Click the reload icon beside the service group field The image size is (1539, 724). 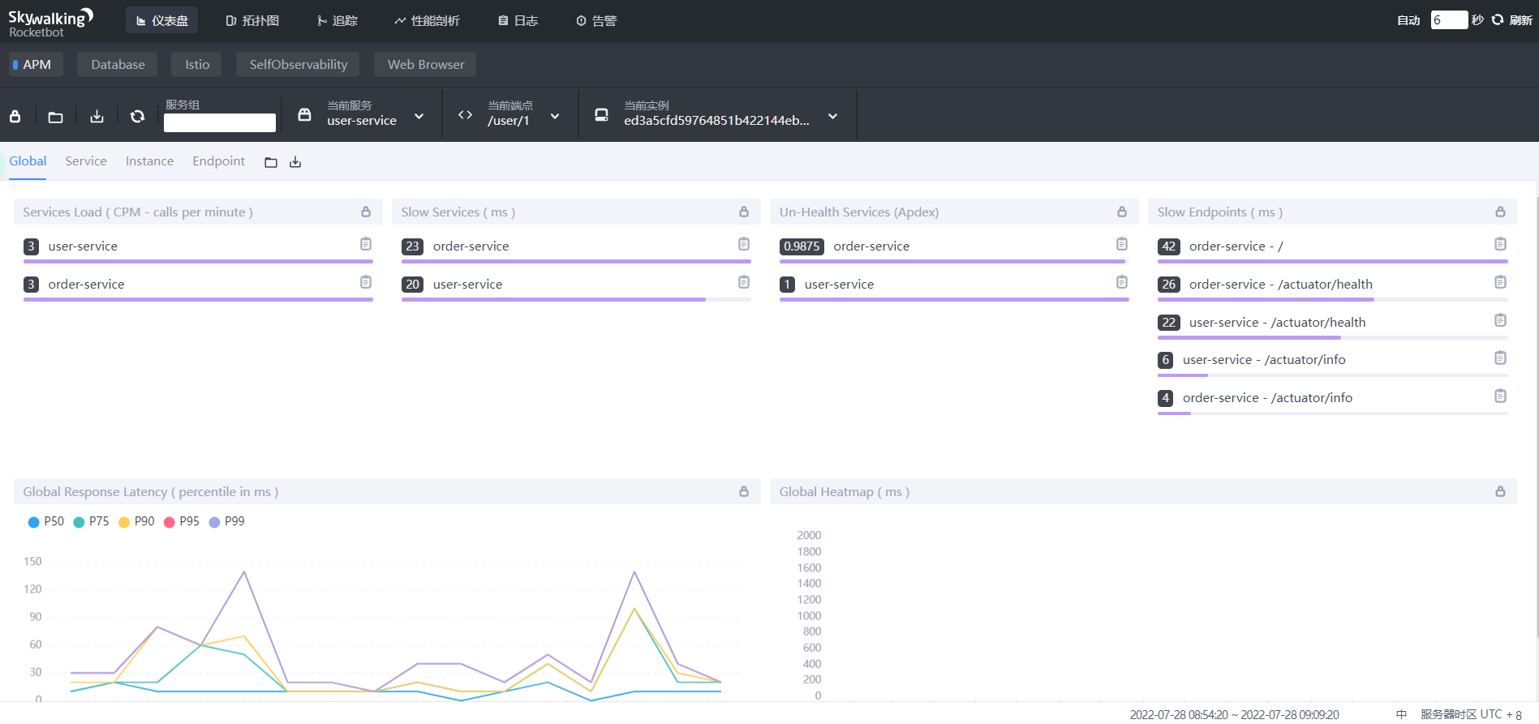click(x=137, y=117)
